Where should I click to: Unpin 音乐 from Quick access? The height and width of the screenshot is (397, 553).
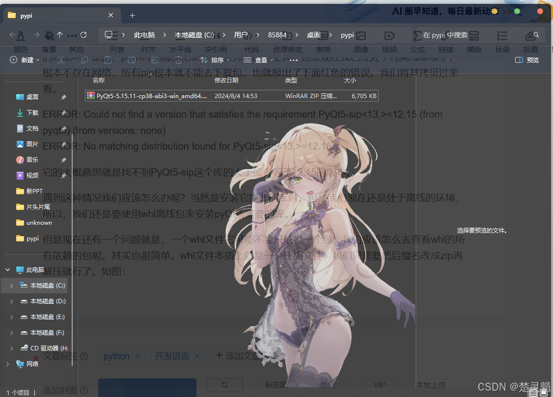(63, 160)
